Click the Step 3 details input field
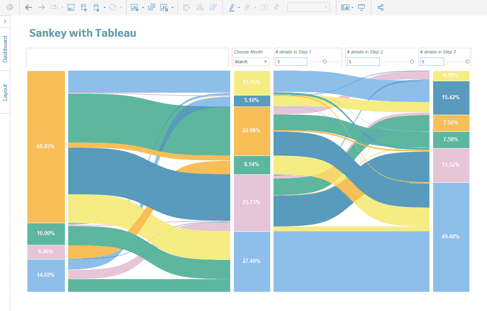 [432, 62]
